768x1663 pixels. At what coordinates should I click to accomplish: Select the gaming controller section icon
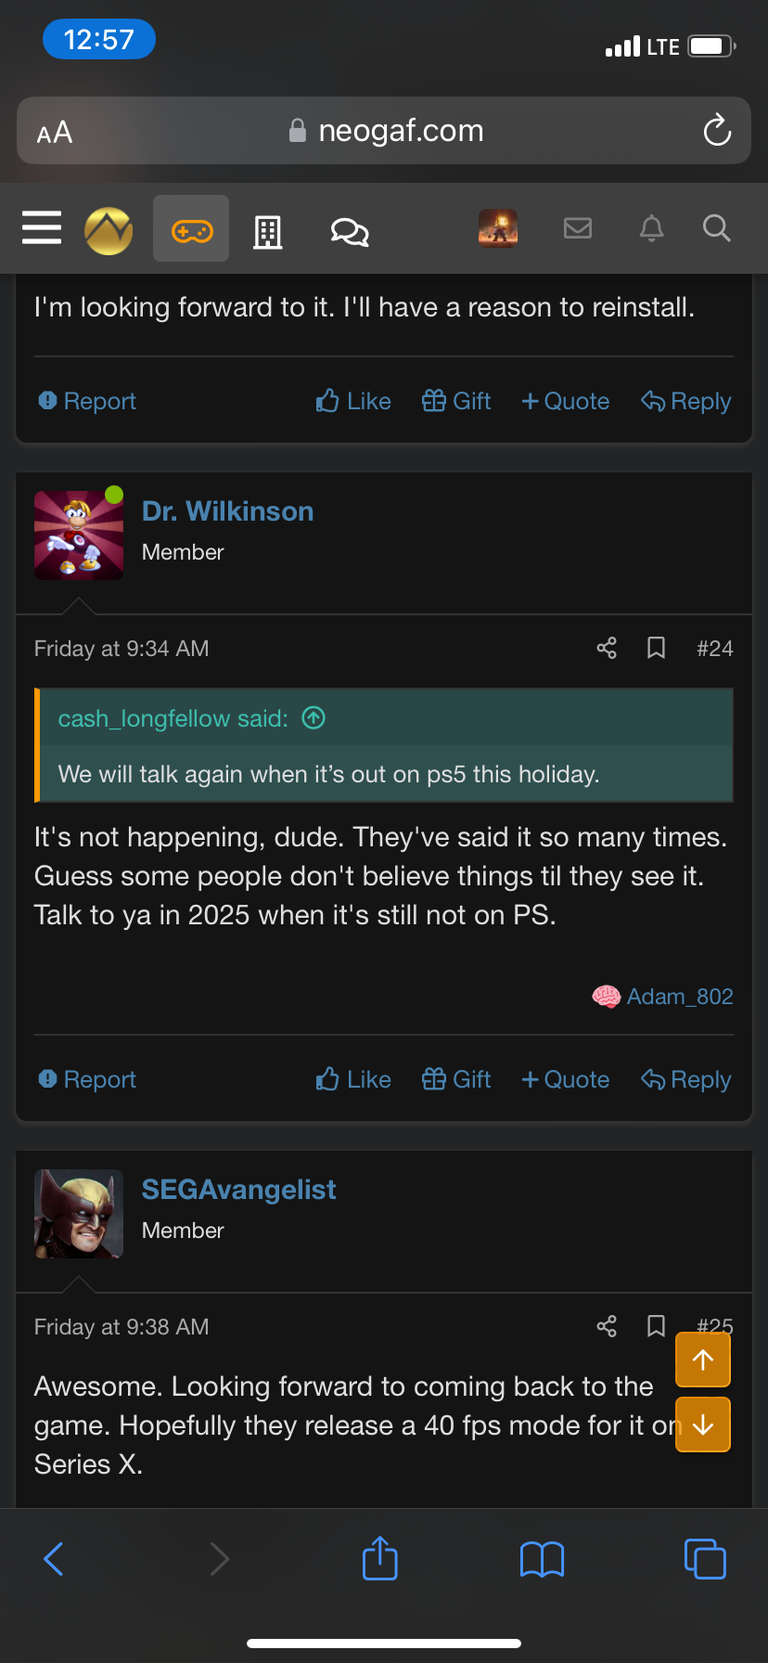click(x=191, y=230)
